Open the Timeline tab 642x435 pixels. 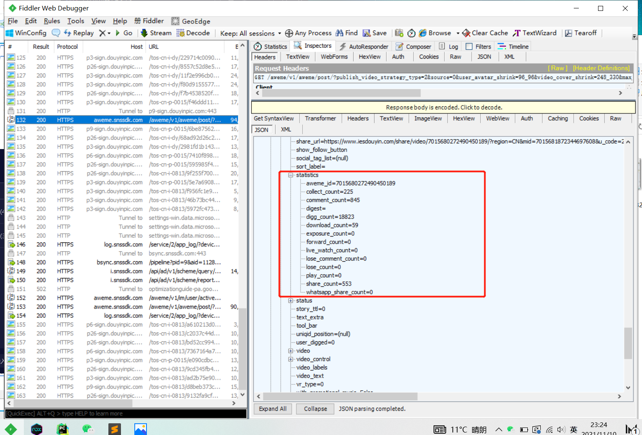coord(513,46)
